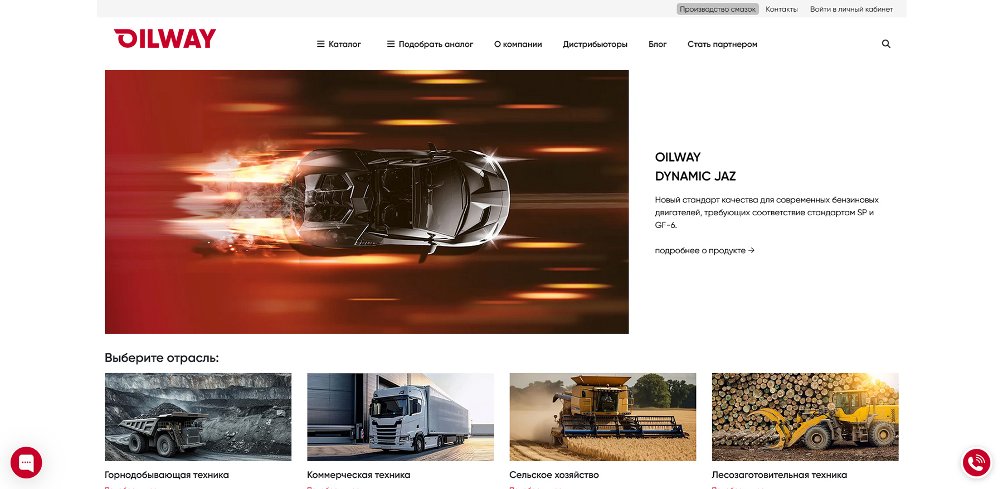
Task: Select the yellow log loader image
Action: pyautogui.click(x=805, y=417)
